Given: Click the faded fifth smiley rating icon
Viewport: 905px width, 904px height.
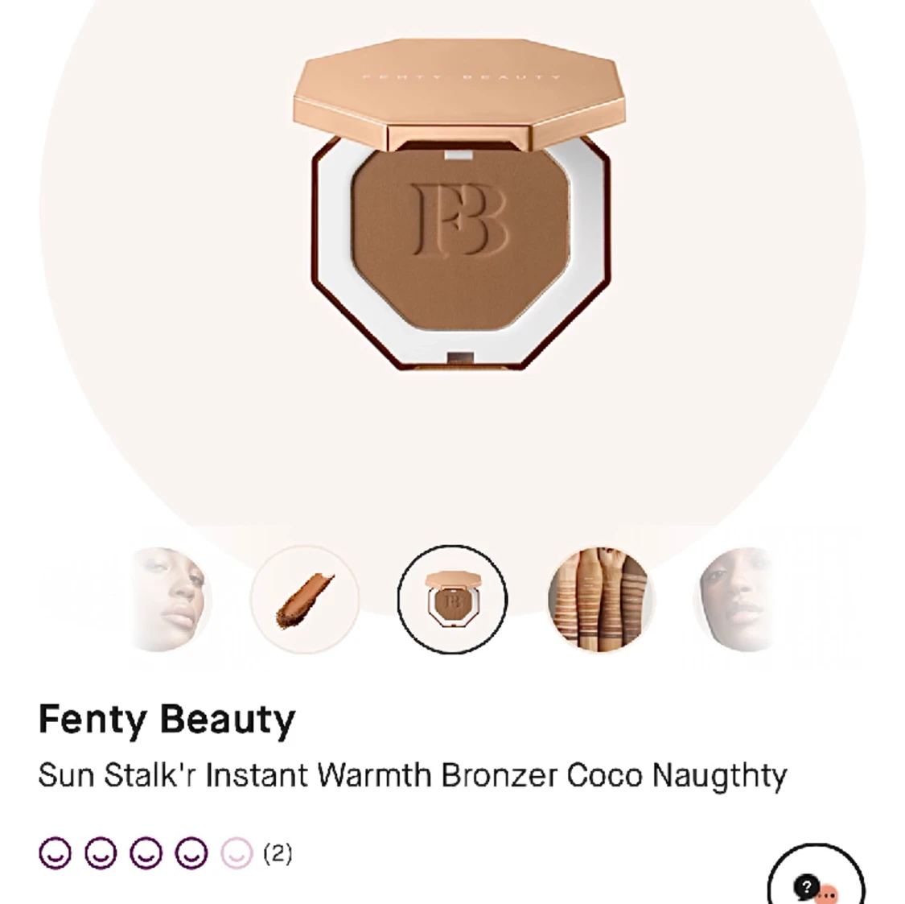Looking at the screenshot, I should pyautogui.click(x=237, y=853).
